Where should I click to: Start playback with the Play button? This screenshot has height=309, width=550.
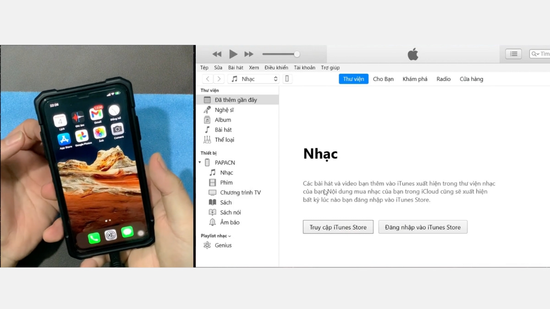pyautogui.click(x=233, y=54)
